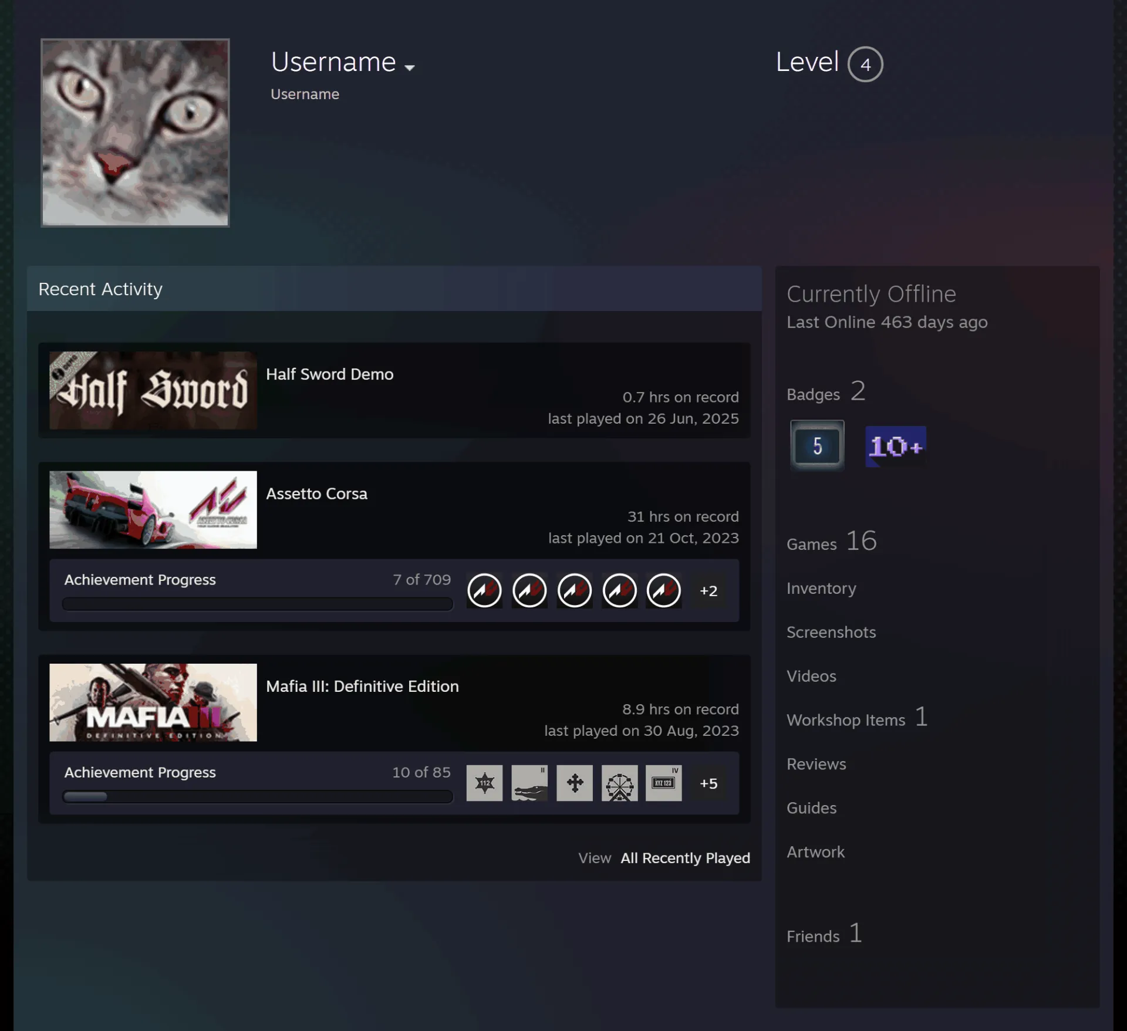Open the Screenshots link
The width and height of the screenshot is (1127, 1031).
pyautogui.click(x=831, y=632)
